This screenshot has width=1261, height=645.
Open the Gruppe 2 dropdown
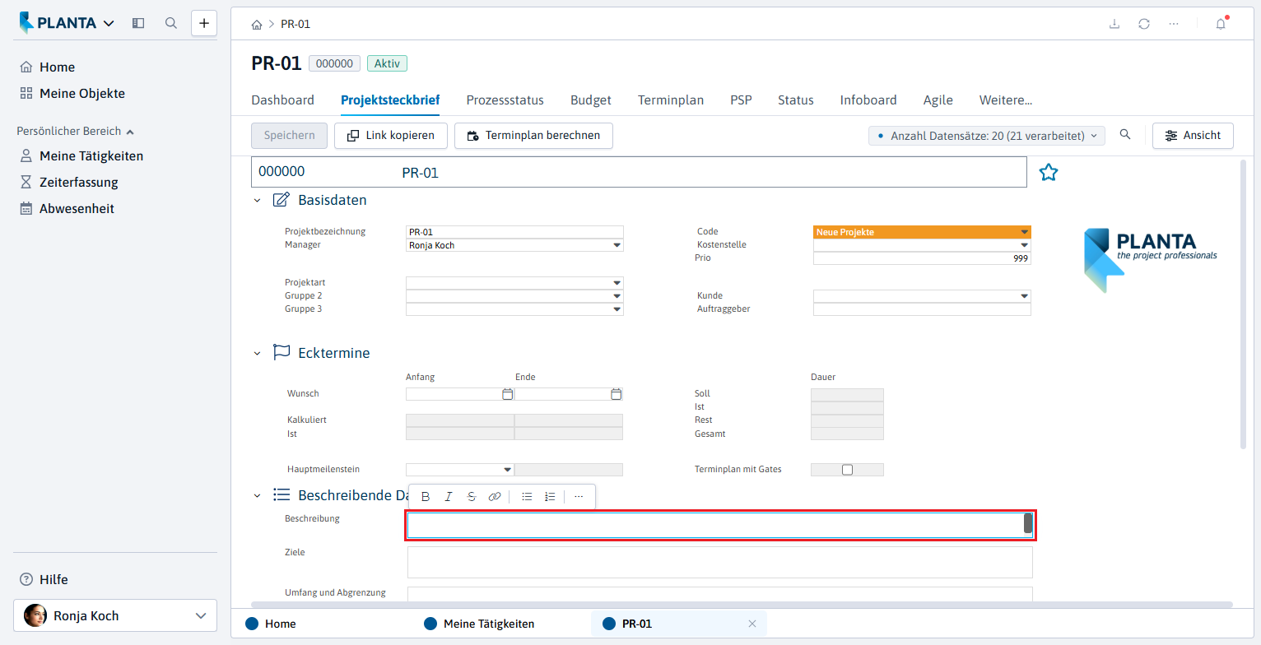click(617, 296)
